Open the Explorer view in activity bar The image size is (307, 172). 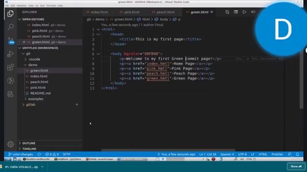click(11, 14)
